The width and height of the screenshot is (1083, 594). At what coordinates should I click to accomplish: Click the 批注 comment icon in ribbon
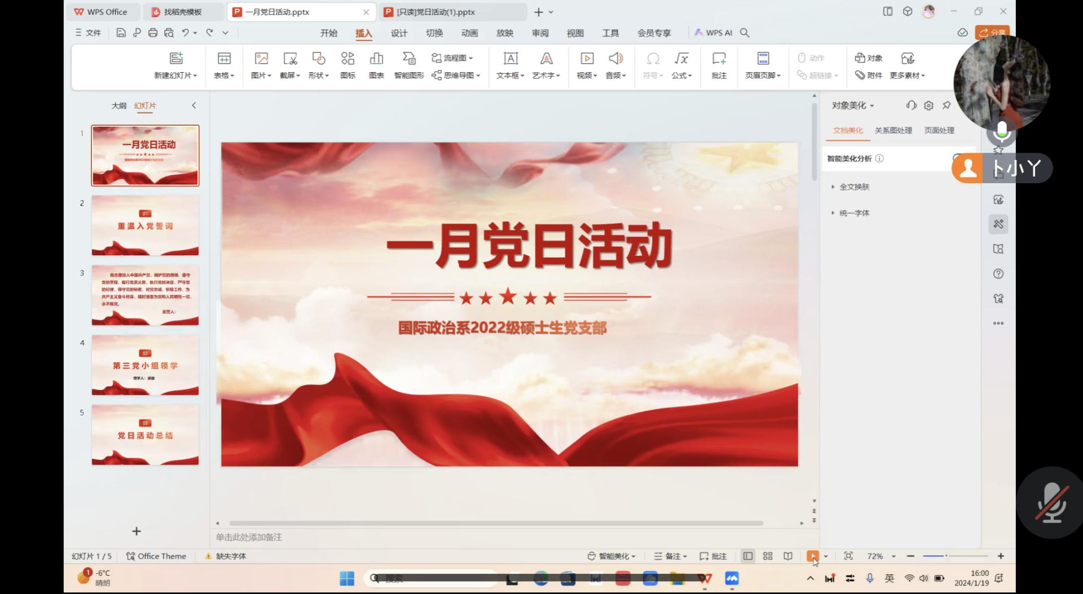click(719, 59)
